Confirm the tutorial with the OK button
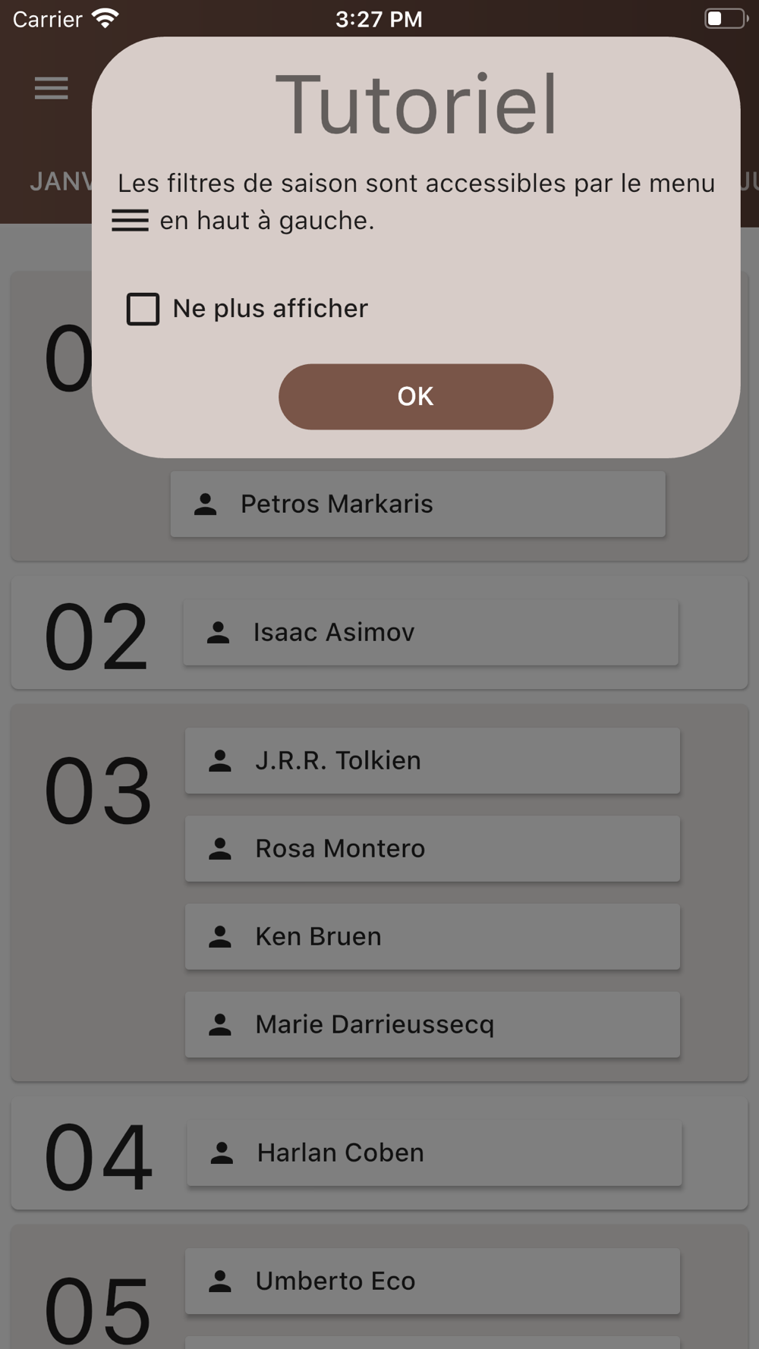Screen dimensions: 759x1349 (x=416, y=397)
